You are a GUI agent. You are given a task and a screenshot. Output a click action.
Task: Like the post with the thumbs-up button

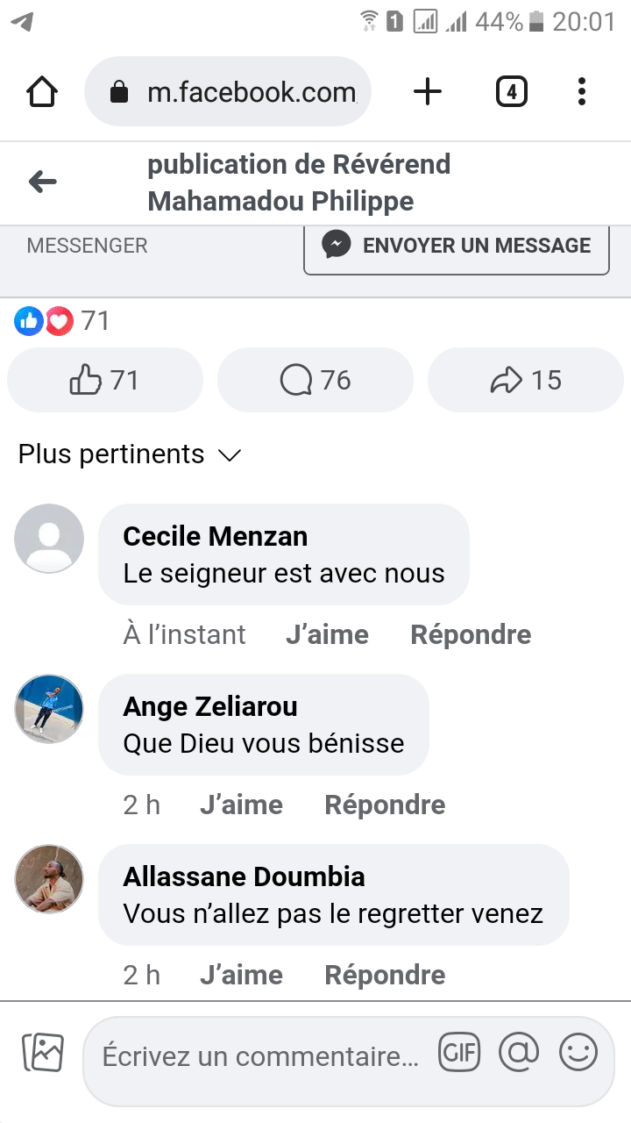coord(105,380)
